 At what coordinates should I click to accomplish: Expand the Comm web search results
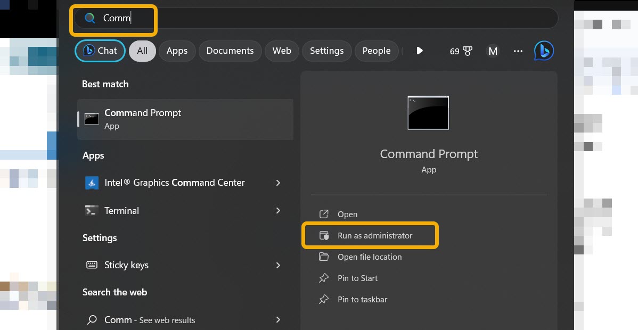(277, 319)
